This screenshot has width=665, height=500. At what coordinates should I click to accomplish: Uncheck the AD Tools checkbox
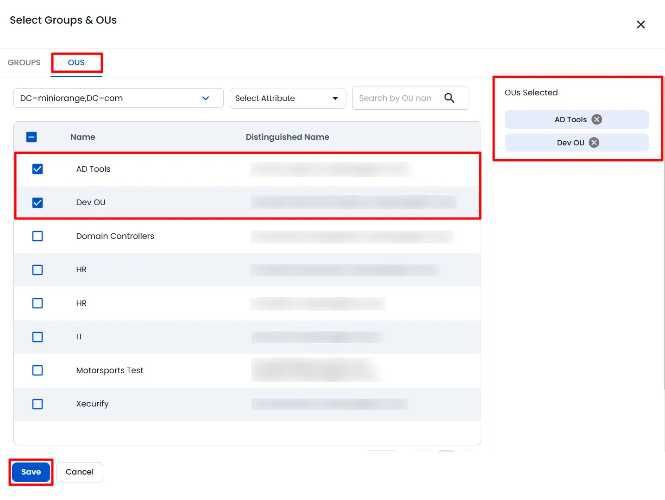point(38,169)
